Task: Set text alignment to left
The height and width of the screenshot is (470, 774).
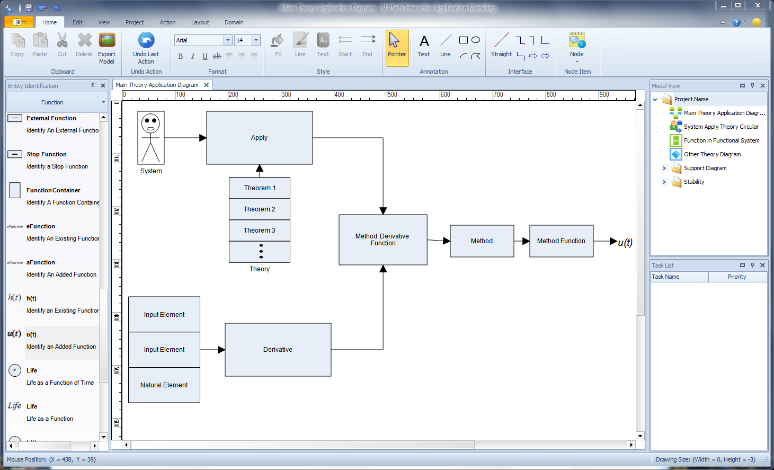Action: pyautogui.click(x=229, y=56)
